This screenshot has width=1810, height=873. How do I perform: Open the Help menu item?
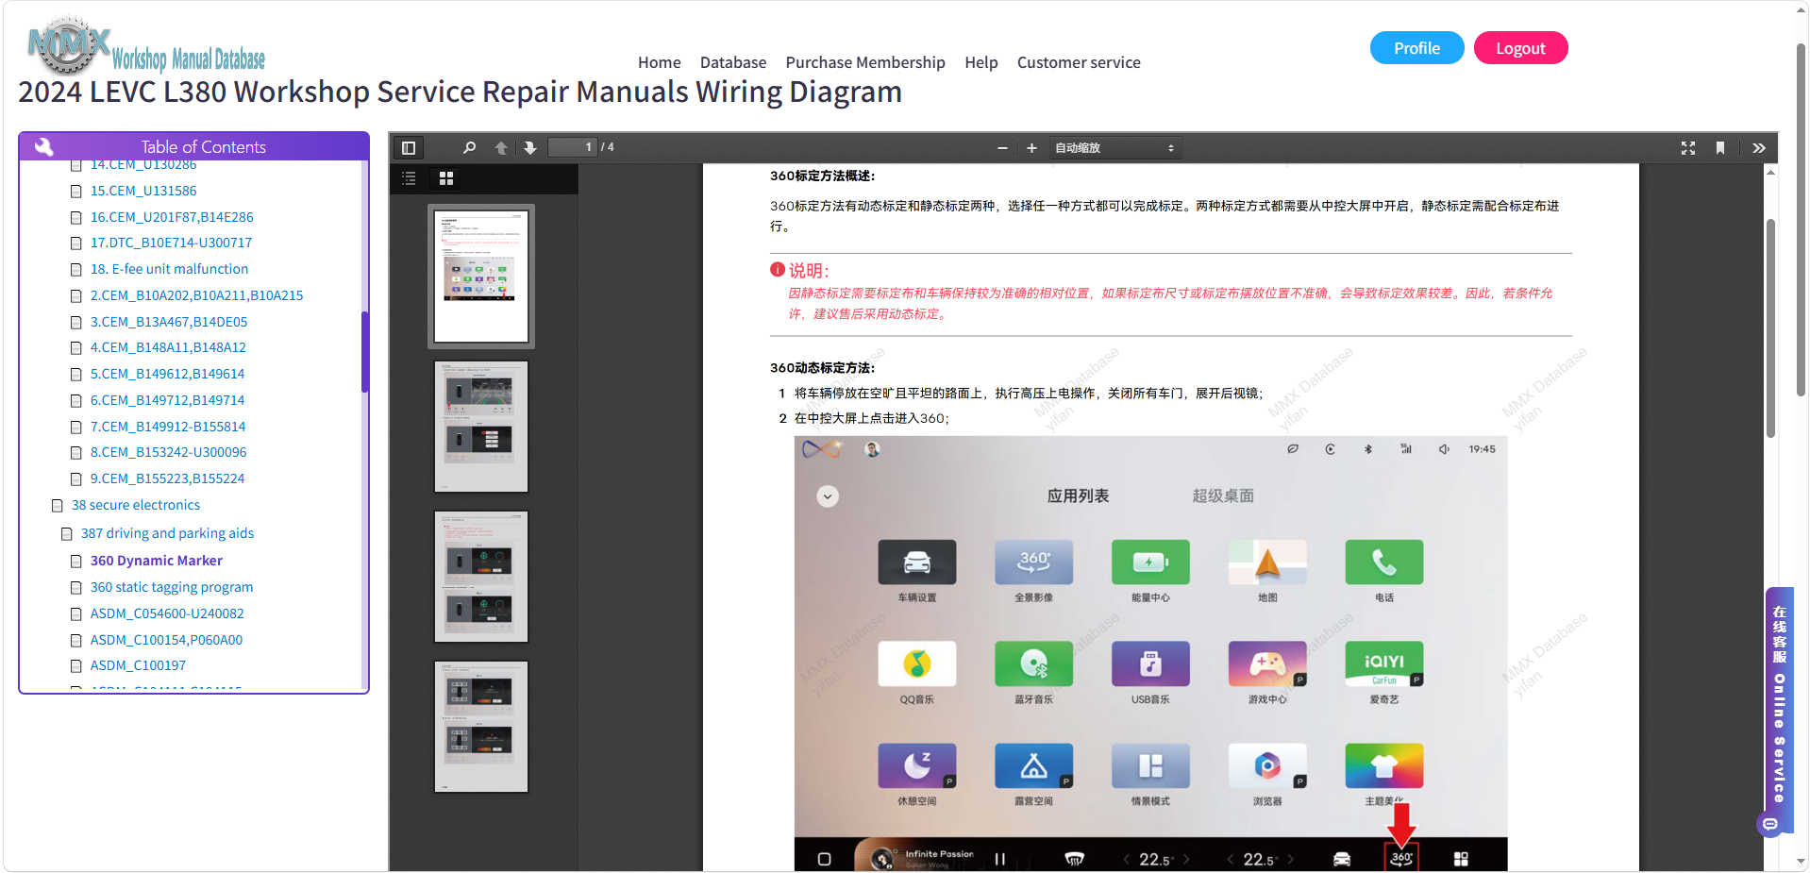pyautogui.click(x=981, y=62)
